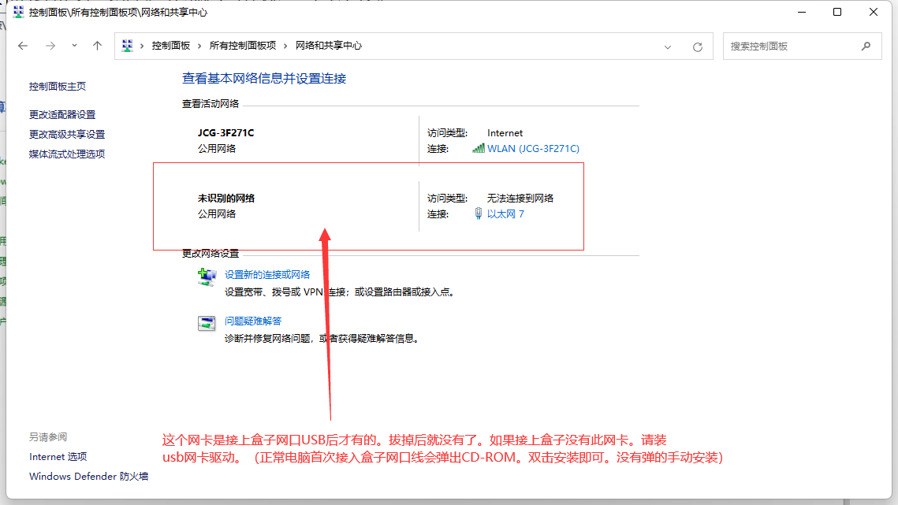Click the 设置新的连接或网络 setup icon
This screenshot has width=898, height=505.
coord(207,277)
